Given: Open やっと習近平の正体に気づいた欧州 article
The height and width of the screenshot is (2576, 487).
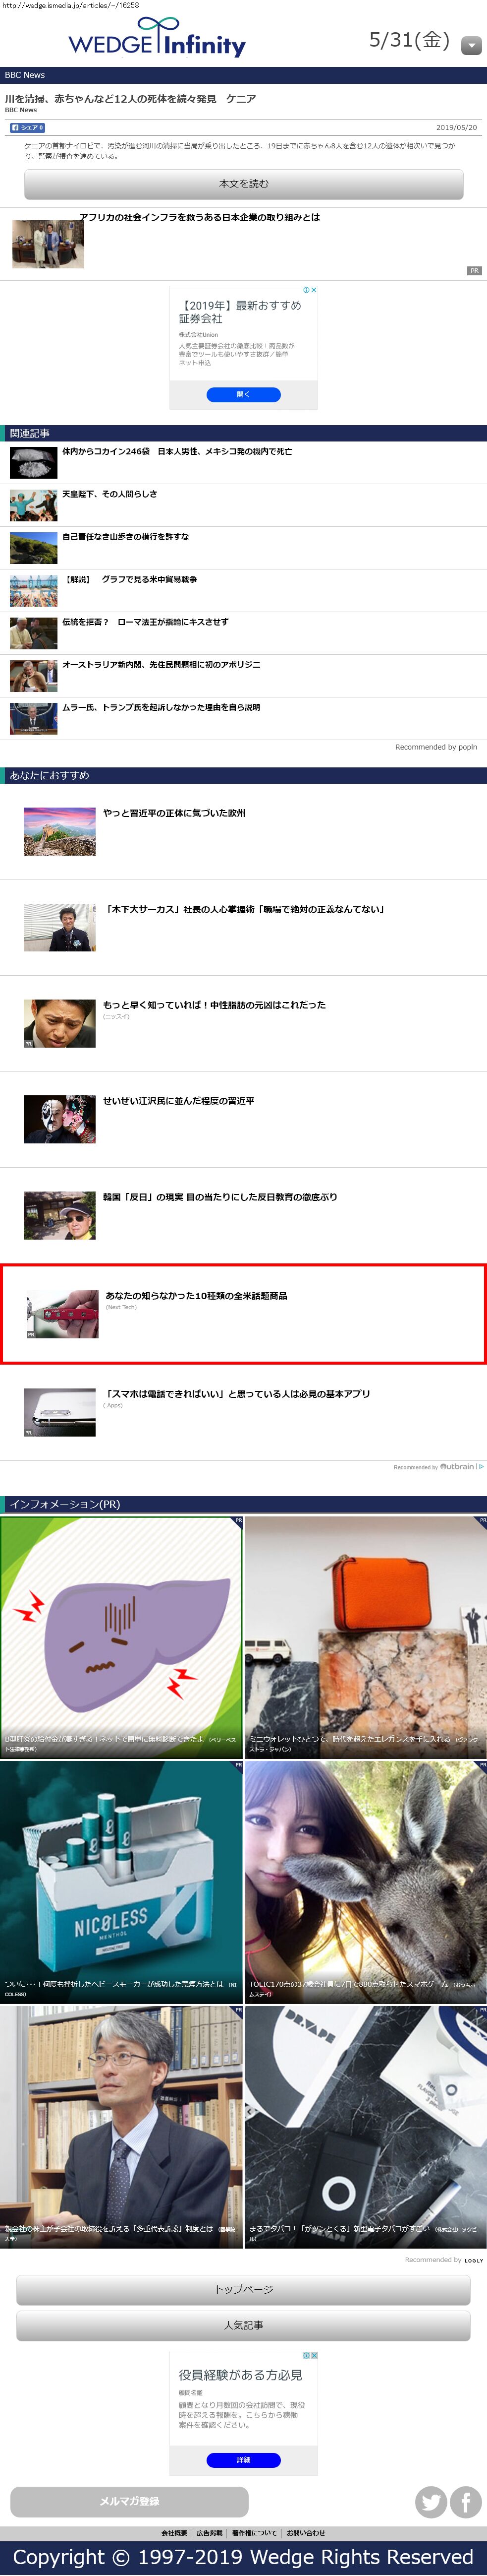Looking at the screenshot, I should (175, 814).
